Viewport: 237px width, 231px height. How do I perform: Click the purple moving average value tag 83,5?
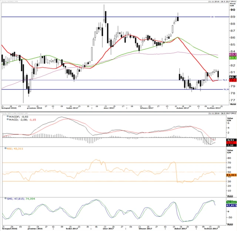click(x=233, y=54)
